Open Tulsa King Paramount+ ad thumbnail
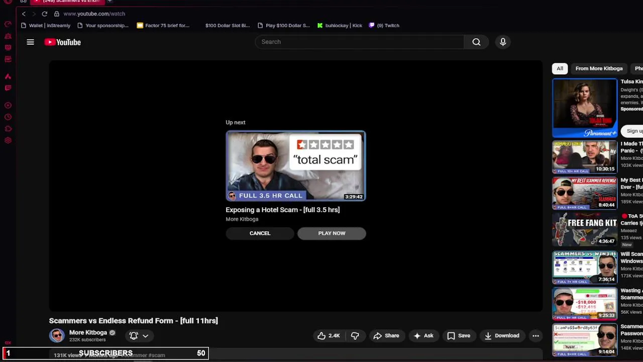Viewport: 643px width, 362px height. tap(585, 108)
